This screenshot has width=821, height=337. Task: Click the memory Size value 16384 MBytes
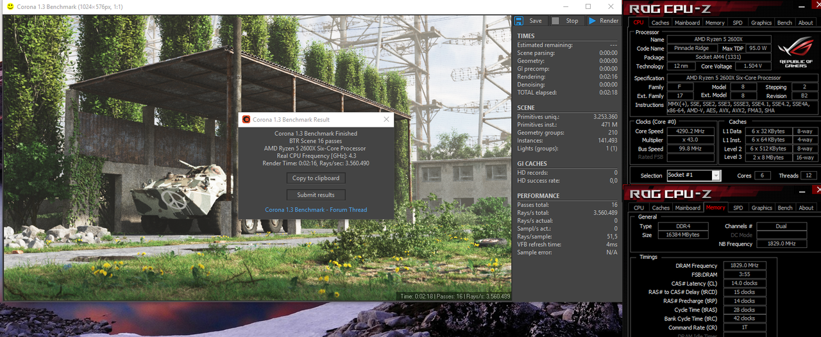coord(682,234)
